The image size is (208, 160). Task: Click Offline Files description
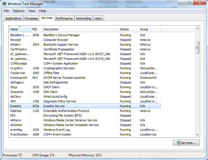(51, 73)
